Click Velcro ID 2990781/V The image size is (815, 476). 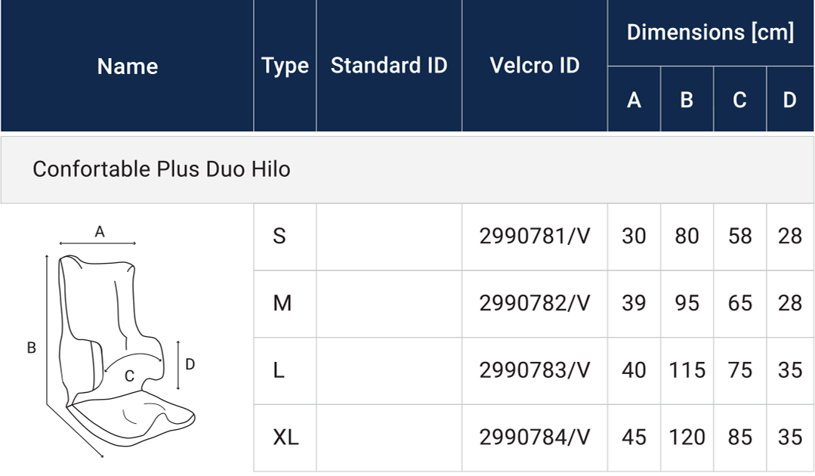(x=535, y=236)
